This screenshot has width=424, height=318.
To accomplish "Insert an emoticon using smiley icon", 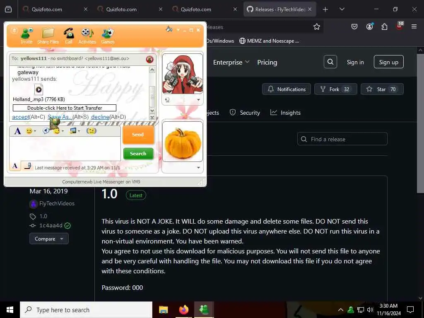I will (29, 131).
